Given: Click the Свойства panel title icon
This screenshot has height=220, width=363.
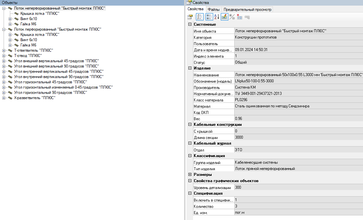Looking at the screenshot, I should point(189,3).
